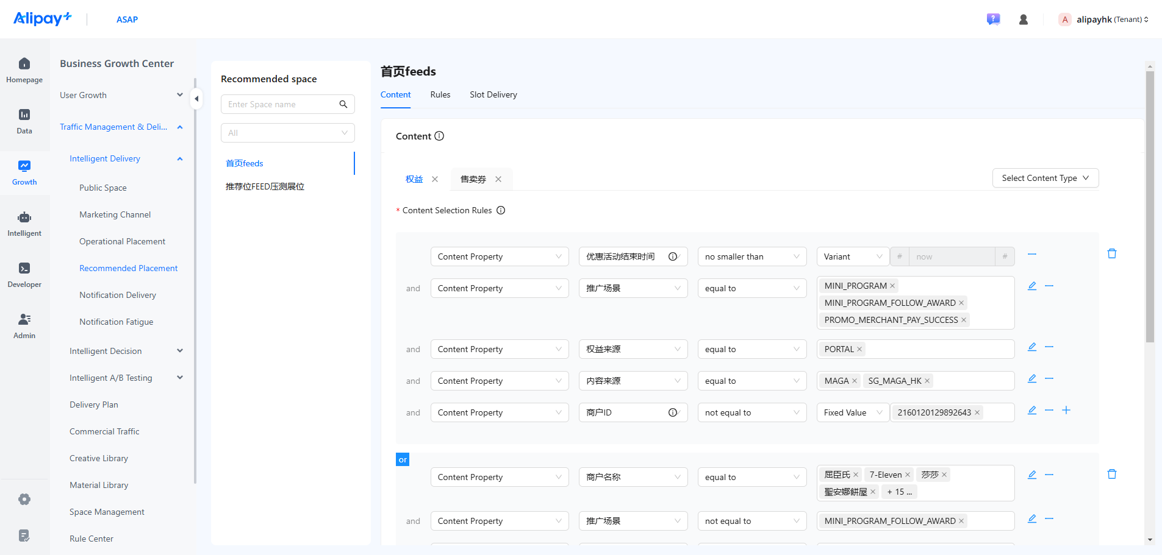Remove the SG_MAGA_HK tag
The width and height of the screenshot is (1162, 555).
click(927, 381)
